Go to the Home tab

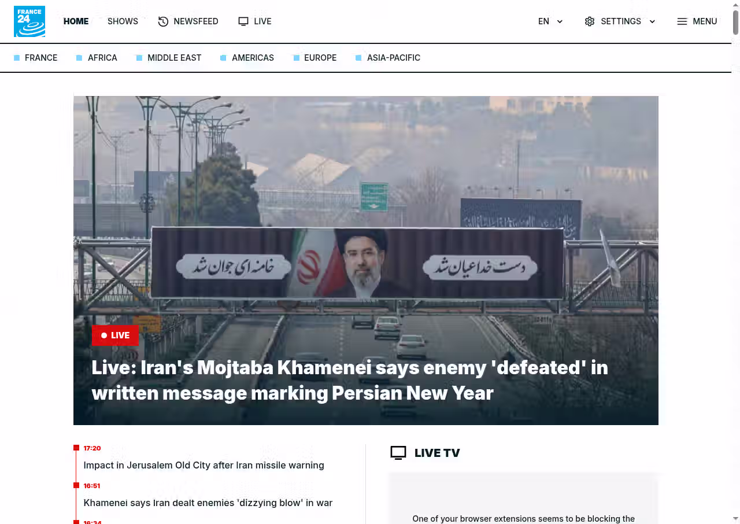(x=76, y=21)
